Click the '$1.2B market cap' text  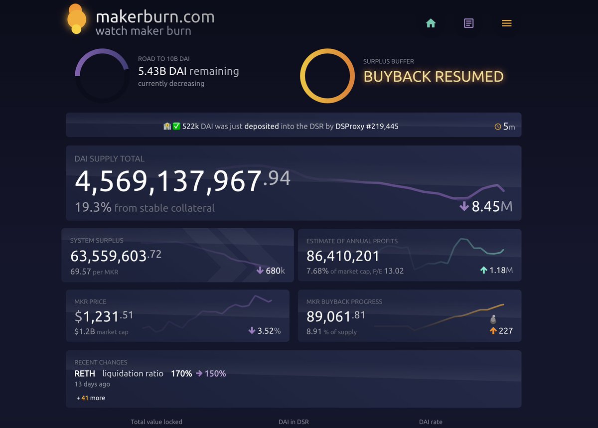tap(101, 332)
